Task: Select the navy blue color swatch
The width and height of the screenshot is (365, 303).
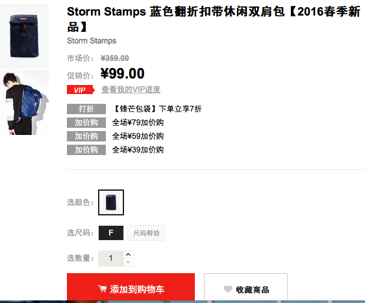Action: pyautogui.click(x=111, y=202)
